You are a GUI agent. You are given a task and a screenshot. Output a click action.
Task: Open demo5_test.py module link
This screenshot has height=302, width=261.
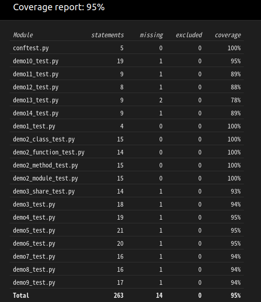(34, 230)
